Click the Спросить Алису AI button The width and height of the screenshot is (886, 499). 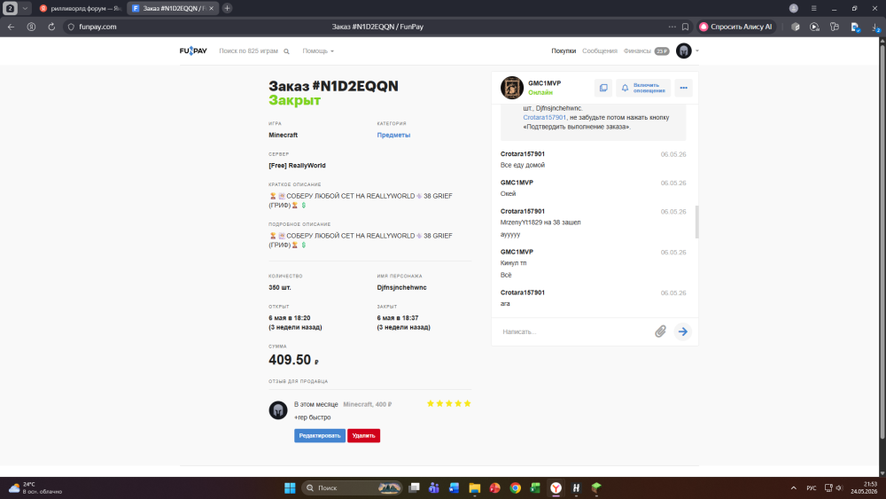[x=736, y=27]
